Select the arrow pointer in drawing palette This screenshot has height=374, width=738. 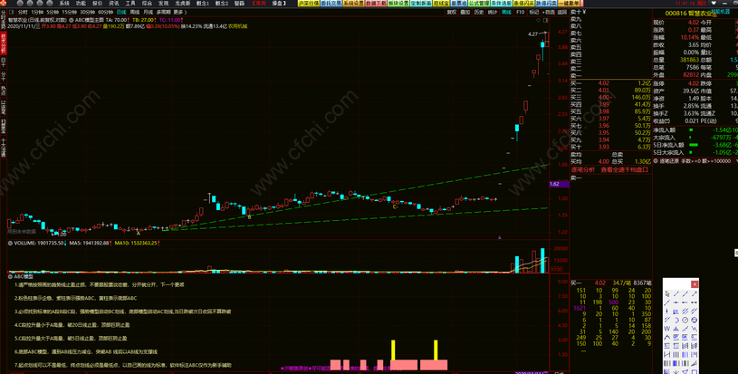[667, 294]
